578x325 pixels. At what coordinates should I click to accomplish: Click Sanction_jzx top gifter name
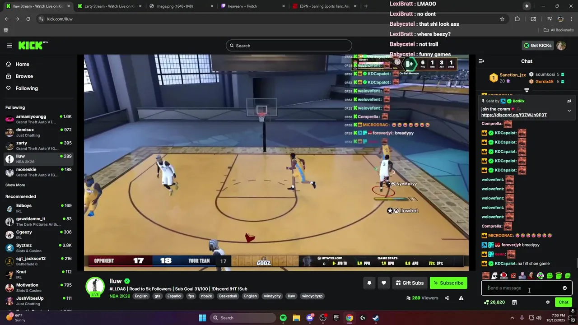click(x=513, y=75)
